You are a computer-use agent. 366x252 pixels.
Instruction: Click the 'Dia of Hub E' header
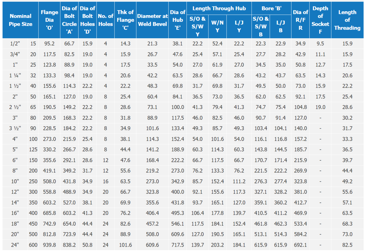tap(178, 20)
